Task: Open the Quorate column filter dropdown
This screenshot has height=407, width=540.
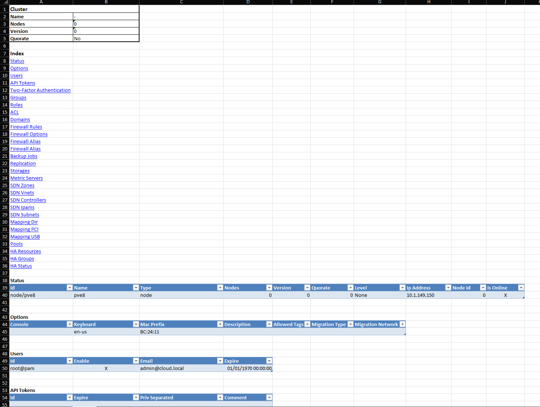Action: pyautogui.click(x=350, y=288)
